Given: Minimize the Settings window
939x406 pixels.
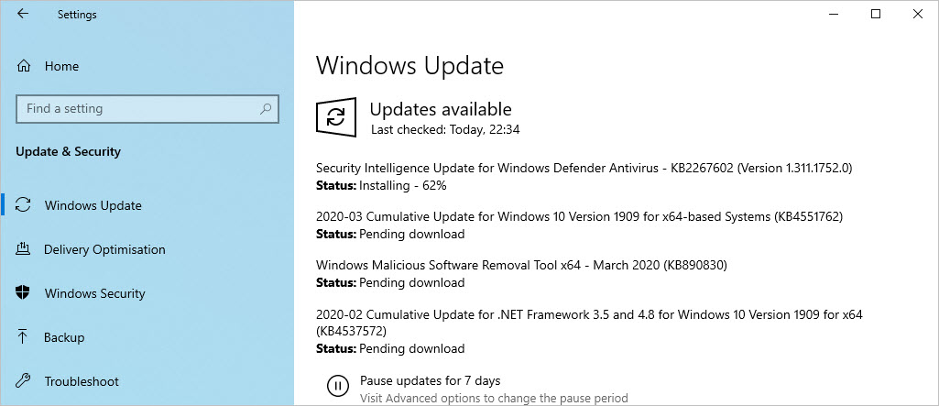Looking at the screenshot, I should coord(834,14).
